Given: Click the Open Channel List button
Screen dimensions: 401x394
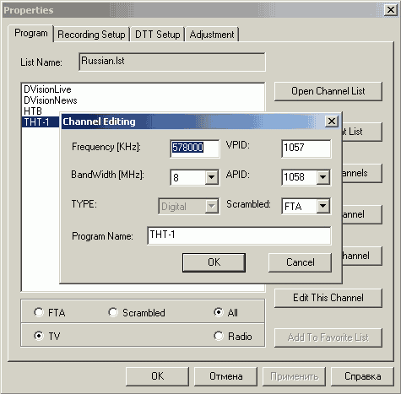Looking at the screenshot, I should [x=328, y=91].
